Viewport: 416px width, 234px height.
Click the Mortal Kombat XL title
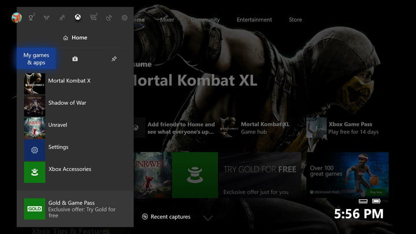195,80
